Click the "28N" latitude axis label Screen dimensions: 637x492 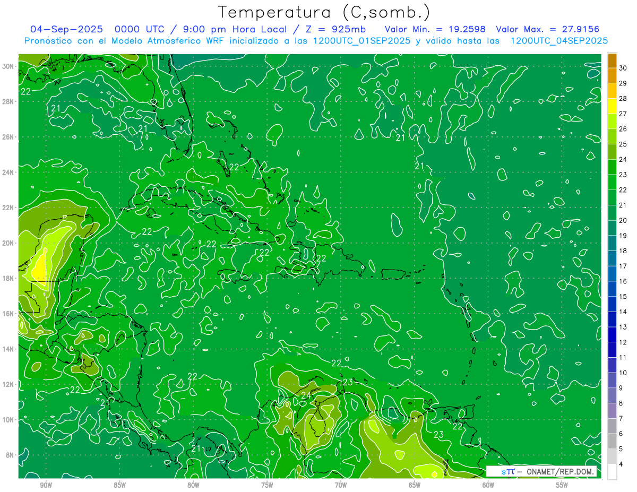coord(8,101)
